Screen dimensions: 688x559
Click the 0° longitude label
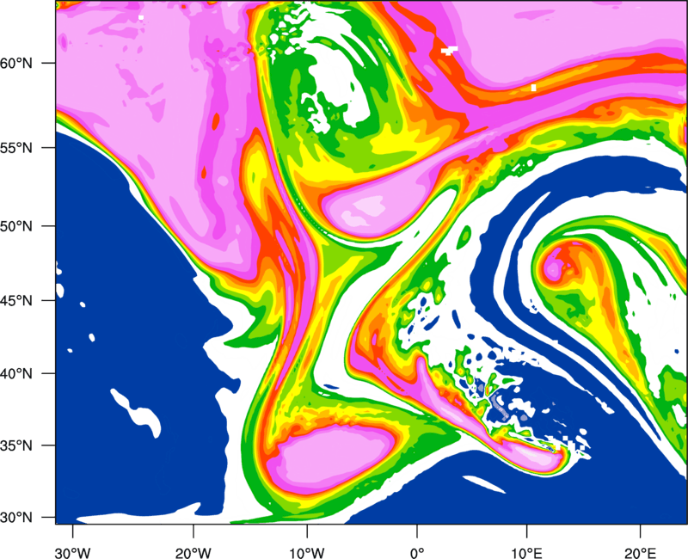point(417,553)
